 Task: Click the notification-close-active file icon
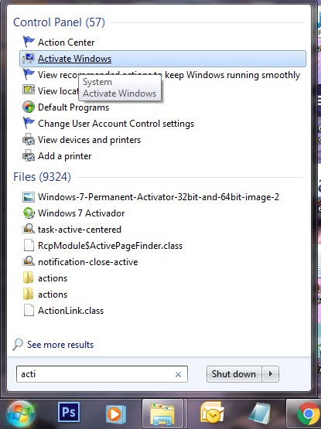click(x=28, y=261)
